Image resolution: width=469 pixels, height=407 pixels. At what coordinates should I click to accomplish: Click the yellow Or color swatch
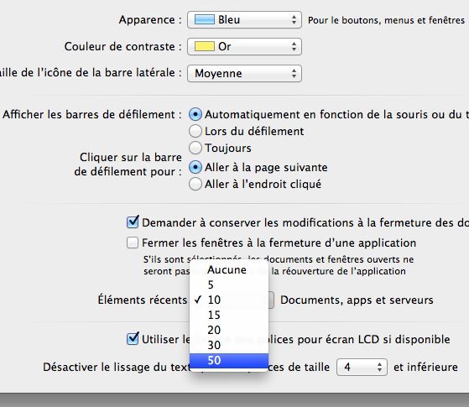204,46
